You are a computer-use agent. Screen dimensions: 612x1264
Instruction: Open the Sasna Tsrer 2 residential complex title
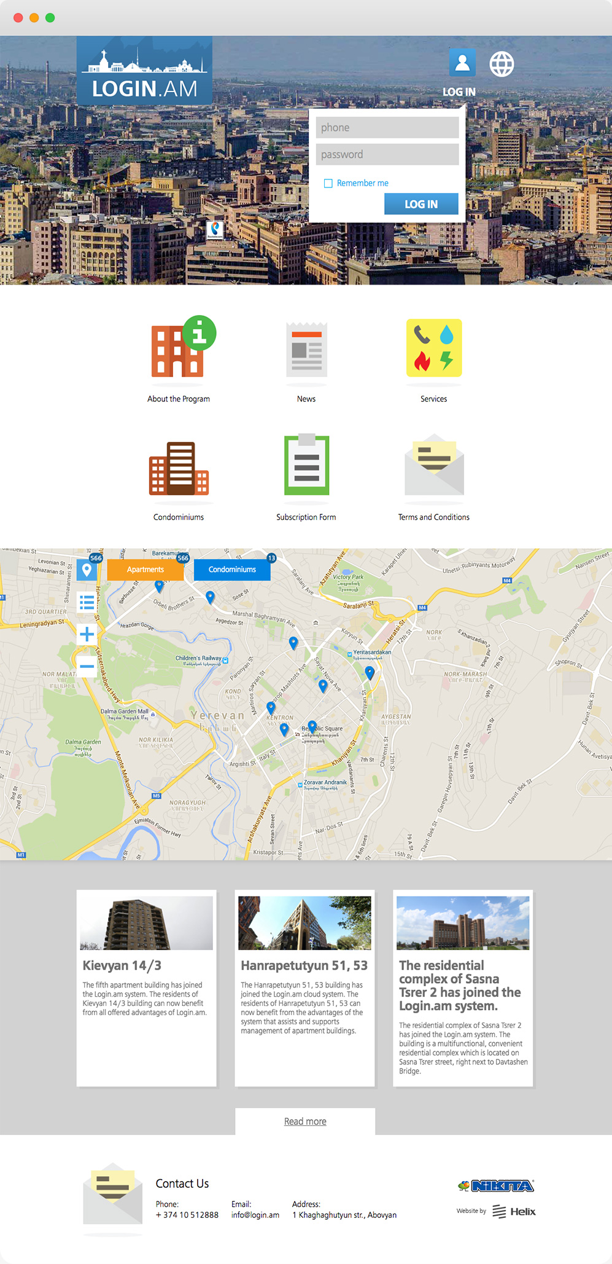[460, 986]
